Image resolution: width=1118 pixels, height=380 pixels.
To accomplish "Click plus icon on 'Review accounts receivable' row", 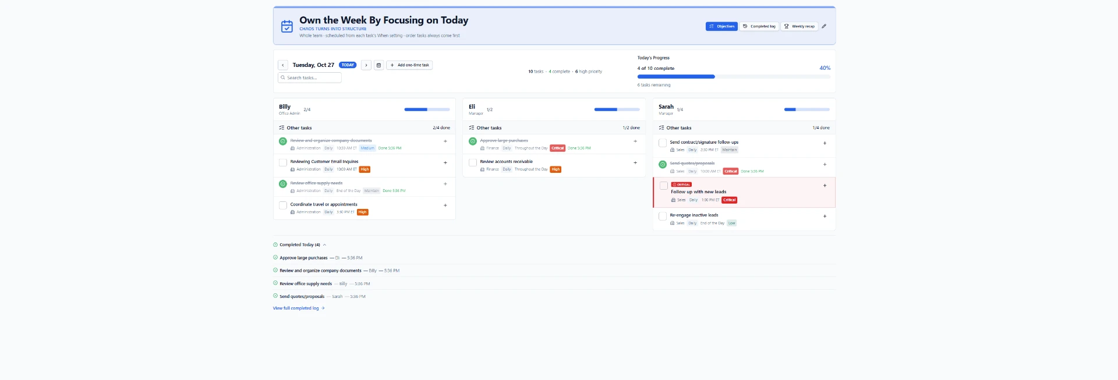I will click(635, 162).
